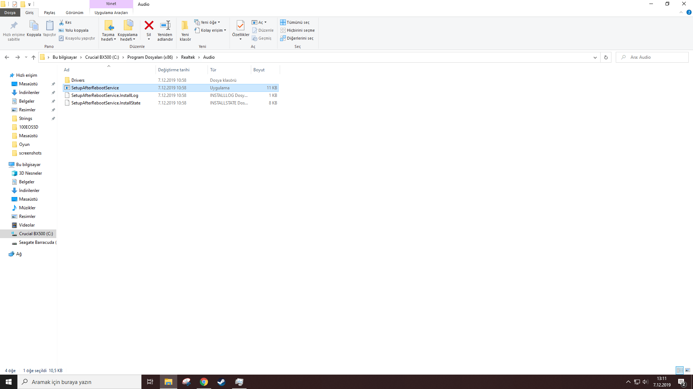
Task: Click Yeniden adlandır rename icon
Action: tap(165, 26)
